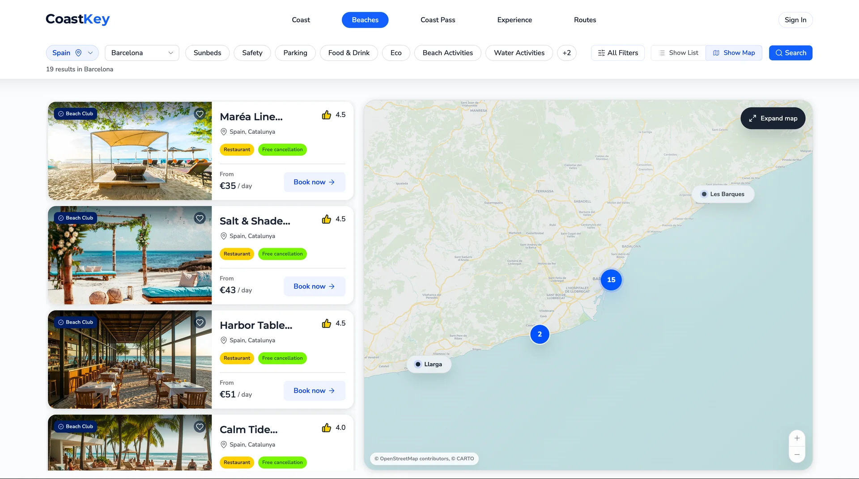Open the map cluster marker labeled 2

pyautogui.click(x=540, y=335)
